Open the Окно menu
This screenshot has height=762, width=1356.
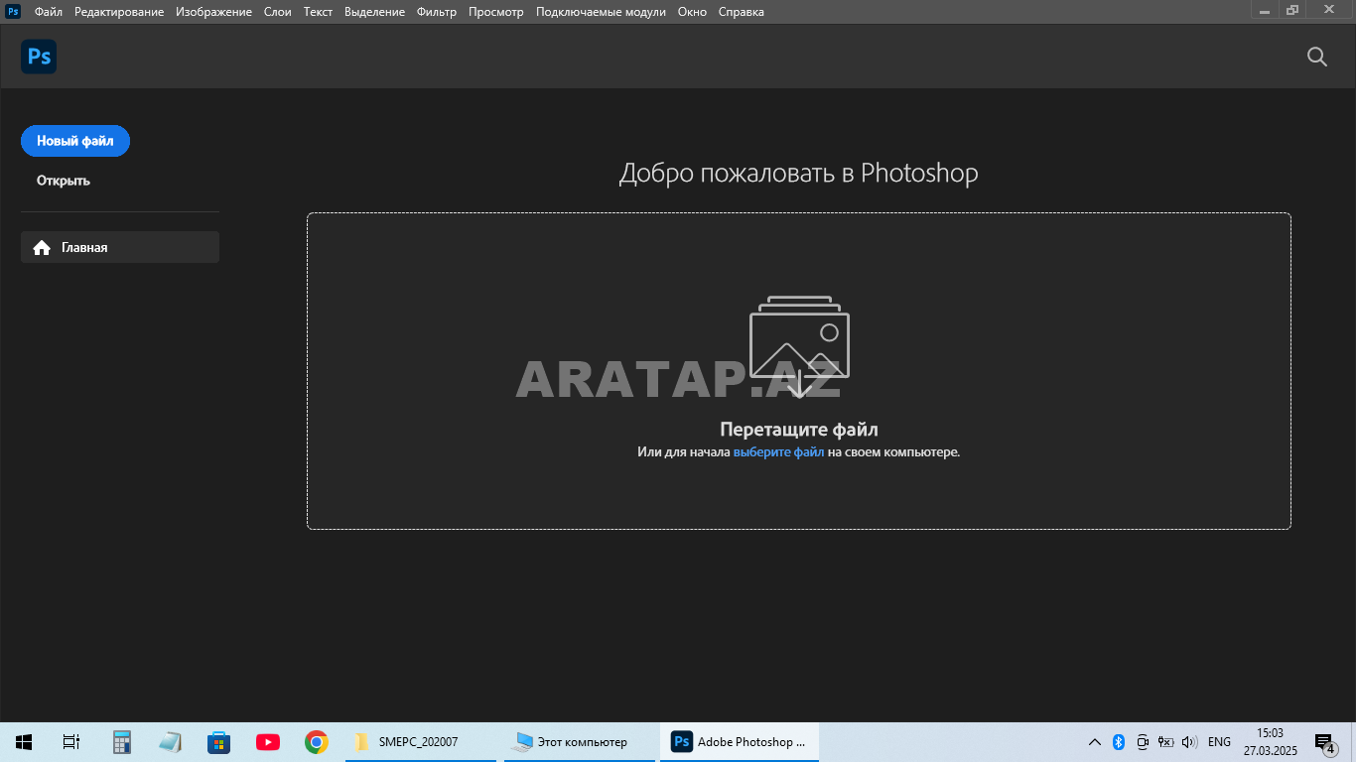coord(692,12)
